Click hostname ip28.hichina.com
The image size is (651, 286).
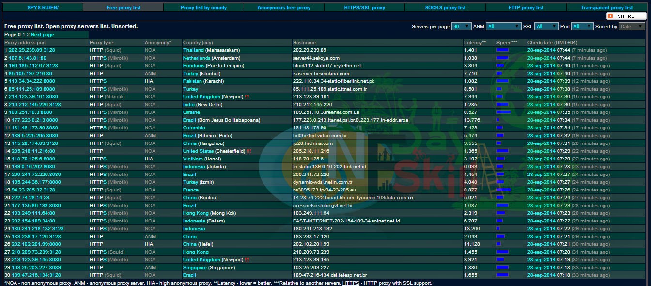(x=313, y=143)
